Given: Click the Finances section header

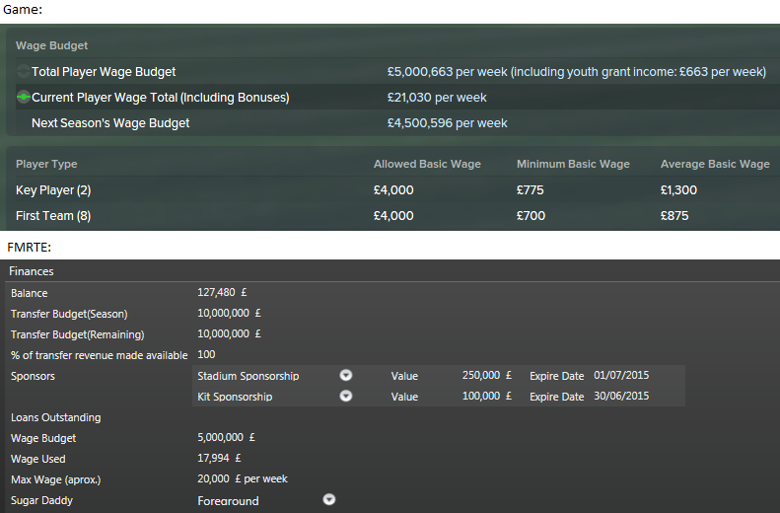Looking at the screenshot, I should coord(32,271).
